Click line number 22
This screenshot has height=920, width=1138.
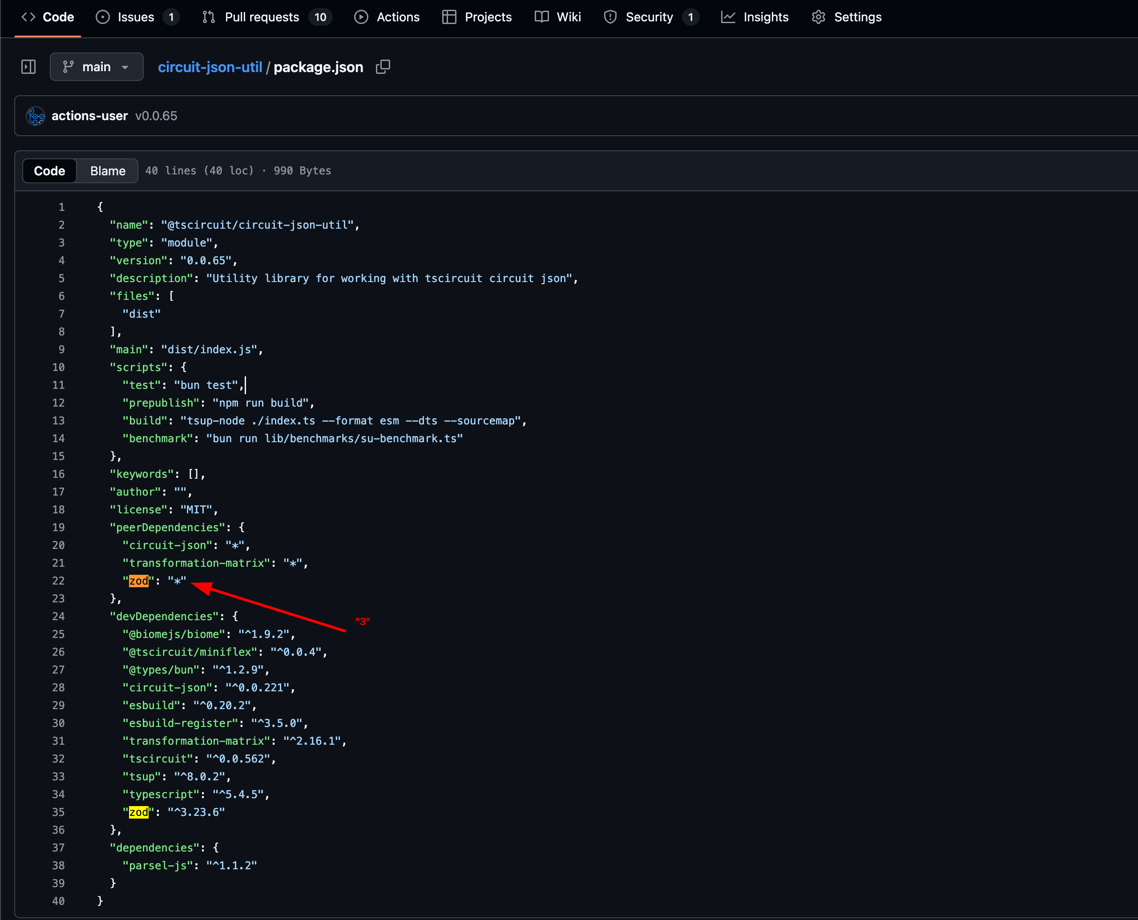(x=58, y=581)
